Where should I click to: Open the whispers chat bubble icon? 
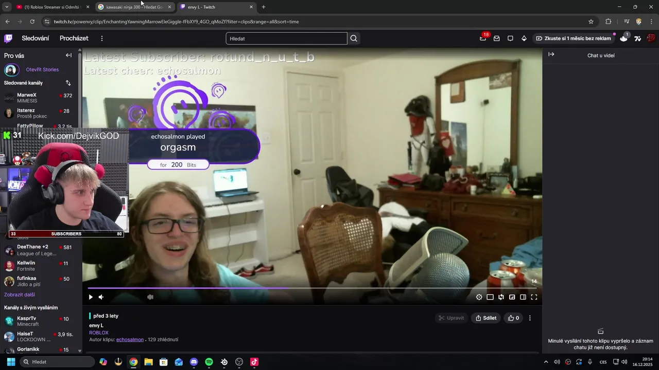pyautogui.click(x=510, y=39)
